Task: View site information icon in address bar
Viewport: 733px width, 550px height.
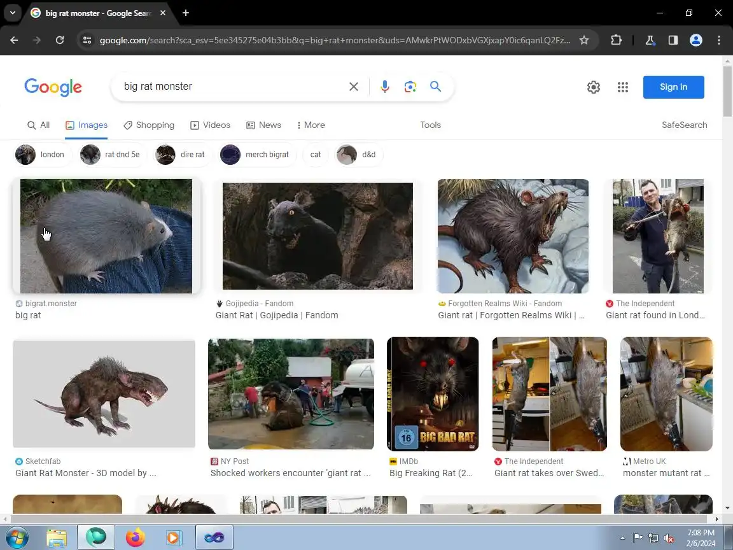Action: click(x=87, y=40)
